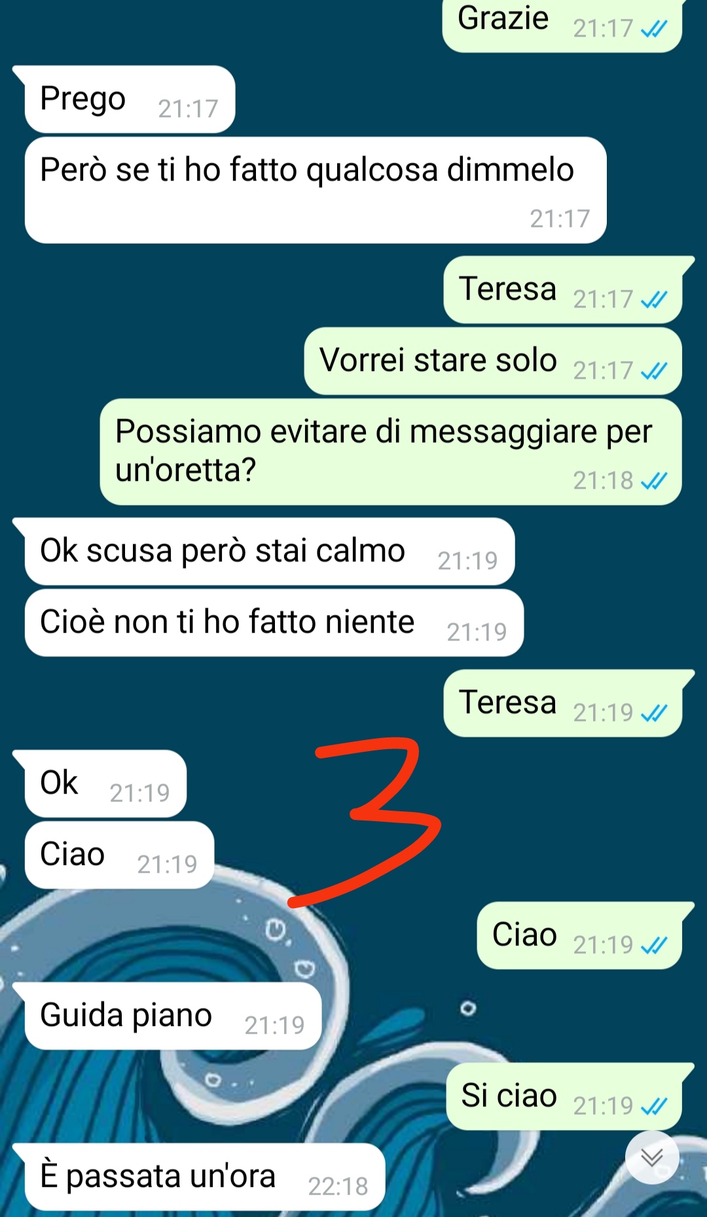Select the 'Cioè non ti ho fatto niente' bubble

(274, 623)
